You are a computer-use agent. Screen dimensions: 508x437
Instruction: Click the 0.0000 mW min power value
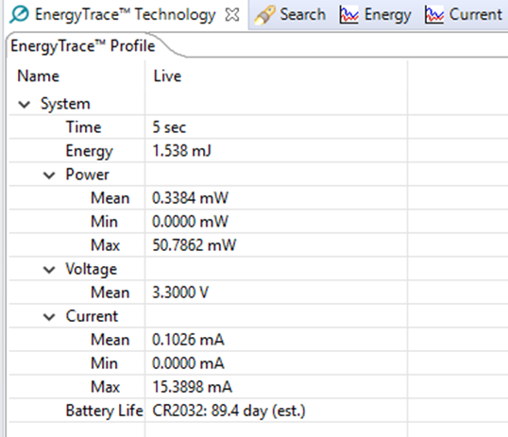coord(190,222)
